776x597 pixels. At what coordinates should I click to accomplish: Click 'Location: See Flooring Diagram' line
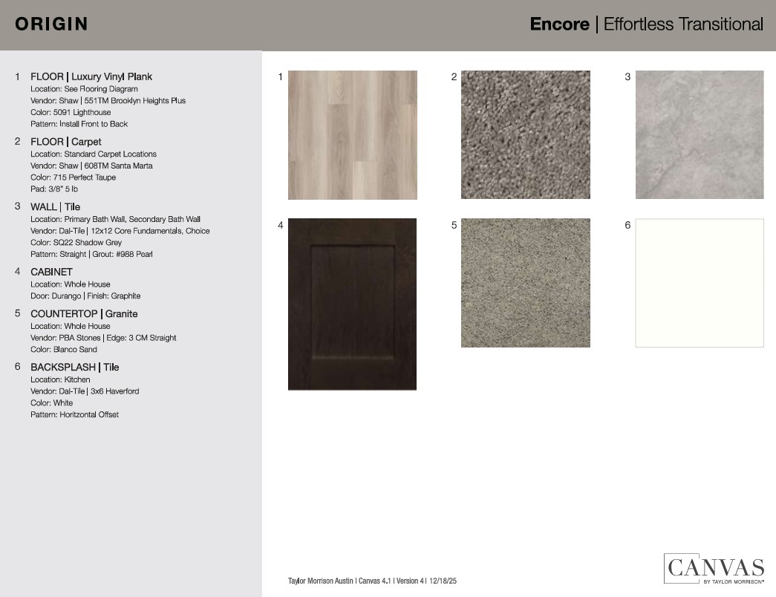tap(84, 89)
